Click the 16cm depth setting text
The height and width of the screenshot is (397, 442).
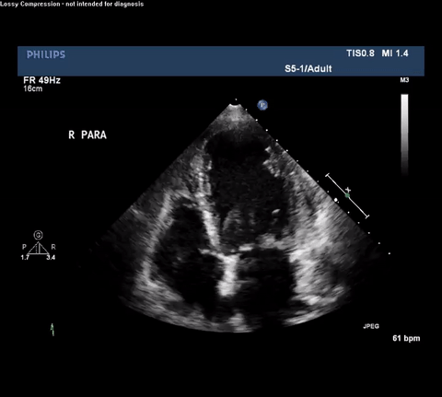33,88
